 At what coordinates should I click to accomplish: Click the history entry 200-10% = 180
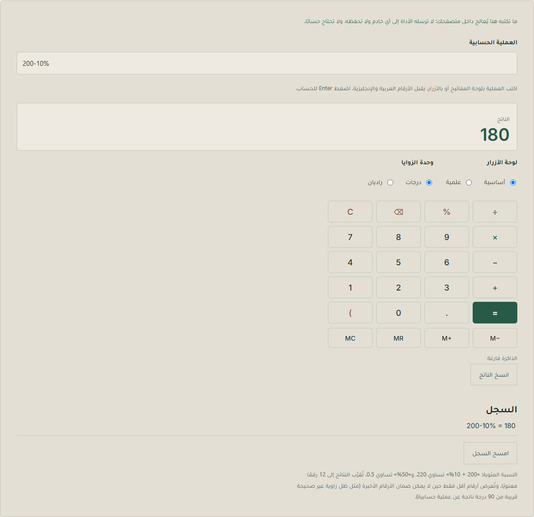pos(491,426)
